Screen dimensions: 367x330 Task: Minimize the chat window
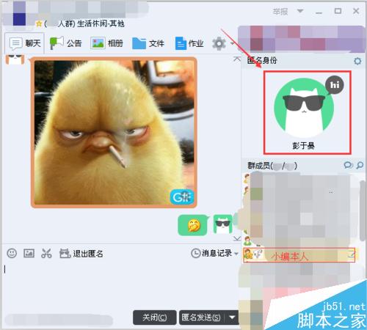coord(319,12)
